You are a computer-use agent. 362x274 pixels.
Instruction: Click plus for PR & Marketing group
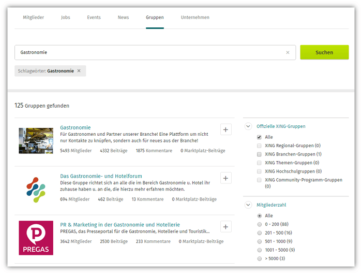pyautogui.click(x=225, y=227)
